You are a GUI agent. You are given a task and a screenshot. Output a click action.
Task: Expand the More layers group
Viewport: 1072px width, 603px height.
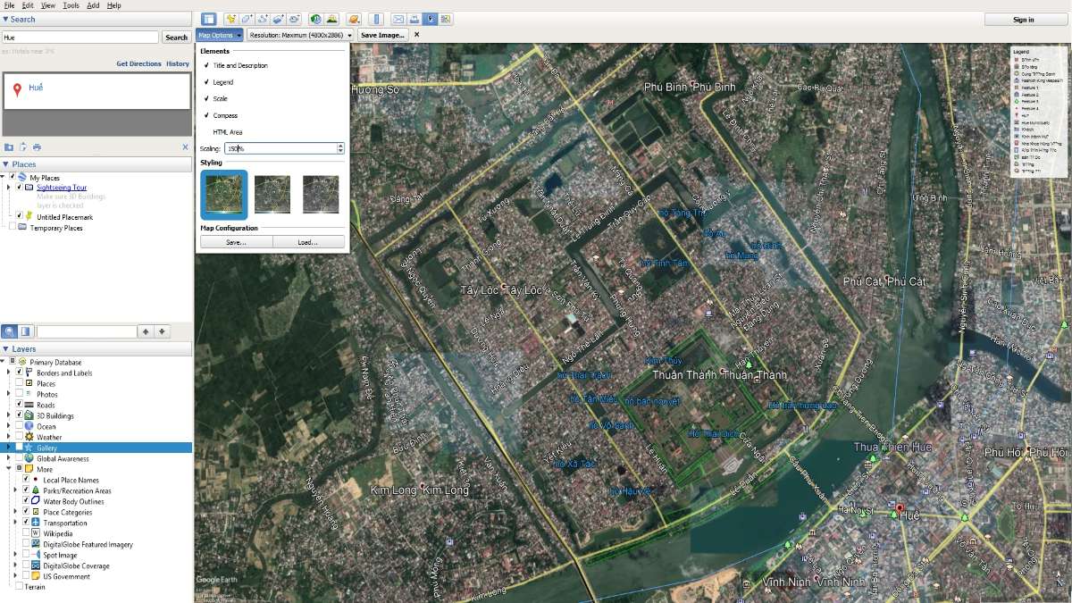(x=7, y=468)
